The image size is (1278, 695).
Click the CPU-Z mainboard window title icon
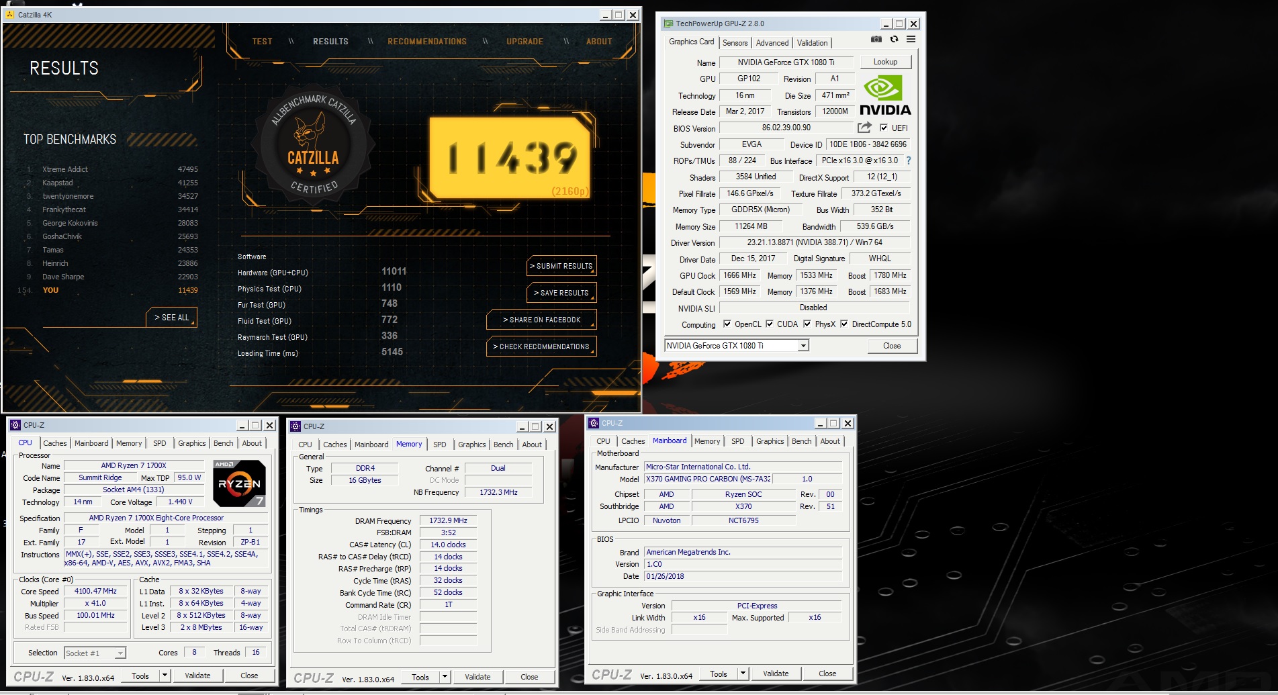pyautogui.click(x=594, y=423)
